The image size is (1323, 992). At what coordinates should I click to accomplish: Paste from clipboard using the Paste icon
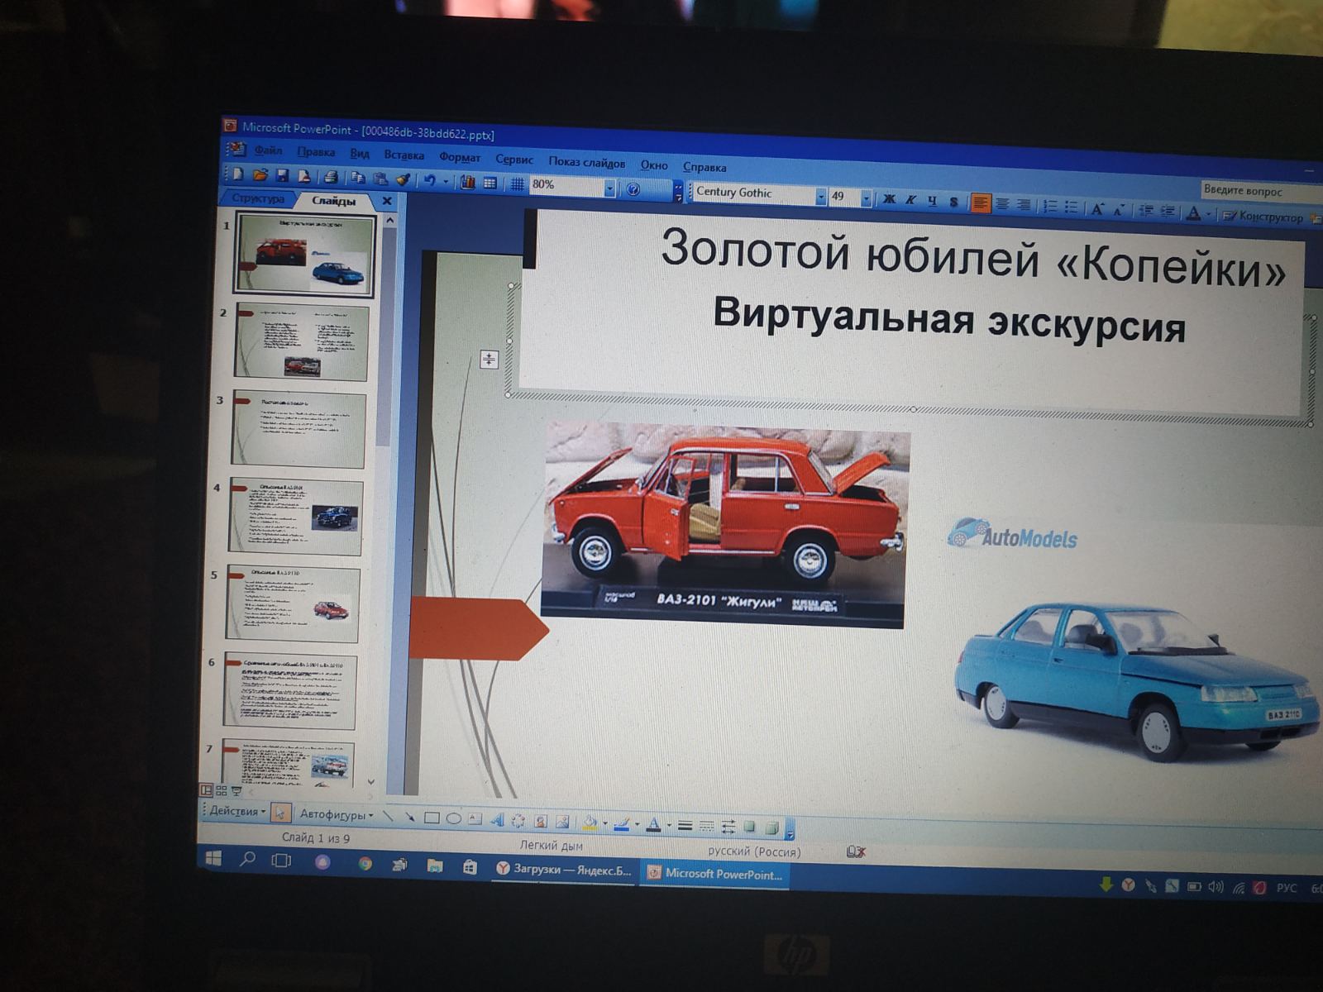pos(380,179)
